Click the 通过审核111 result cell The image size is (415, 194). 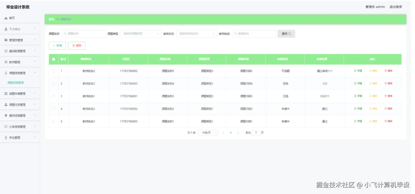(324, 71)
